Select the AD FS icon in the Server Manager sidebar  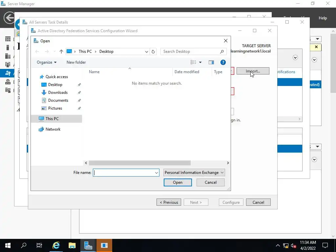8,73
